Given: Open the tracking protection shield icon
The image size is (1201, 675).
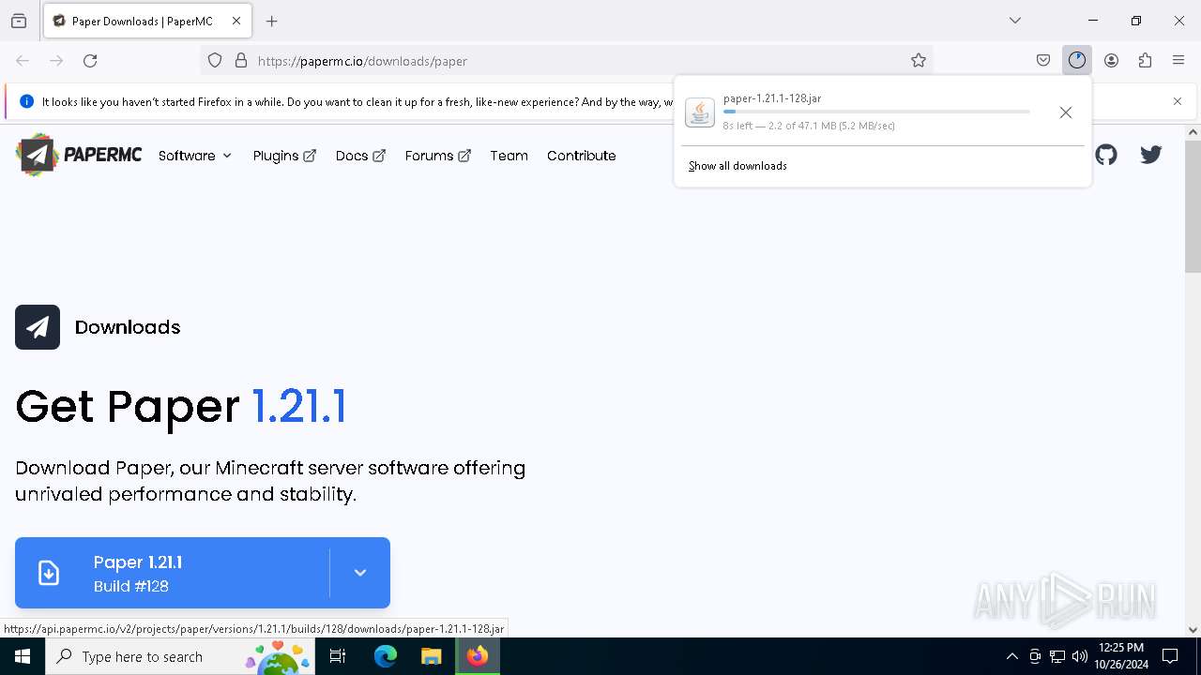Looking at the screenshot, I should 215,61.
